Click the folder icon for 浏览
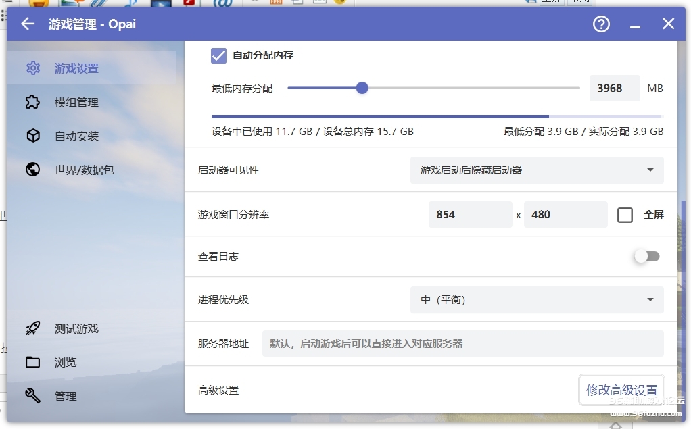 [x=32, y=362]
